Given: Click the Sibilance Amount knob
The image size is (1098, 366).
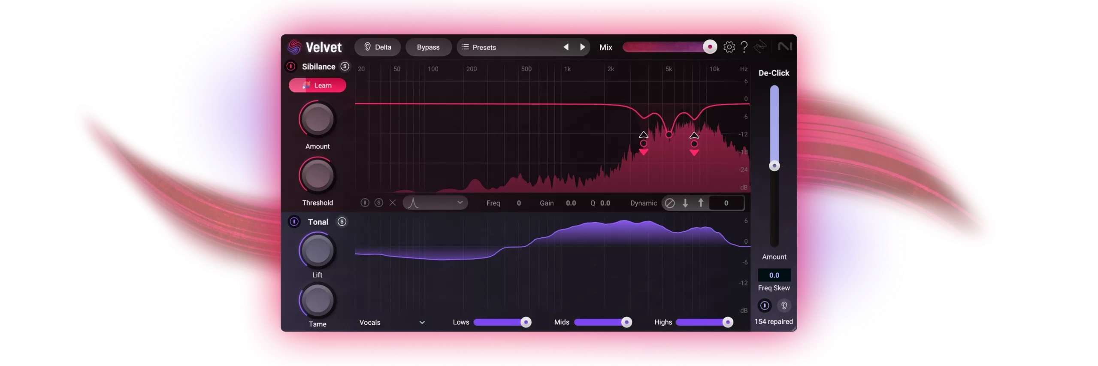Looking at the screenshot, I should [x=317, y=119].
